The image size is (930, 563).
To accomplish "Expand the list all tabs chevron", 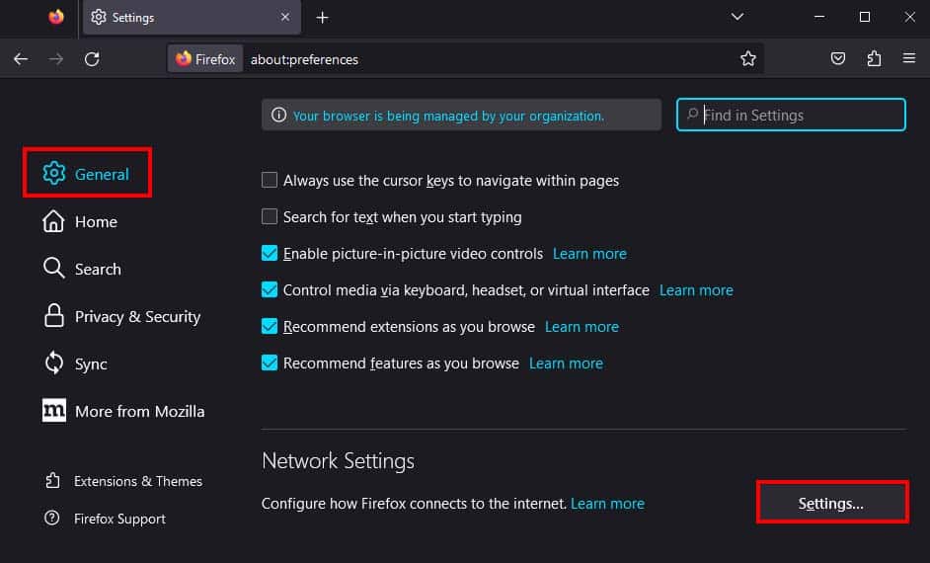I will pyautogui.click(x=737, y=17).
